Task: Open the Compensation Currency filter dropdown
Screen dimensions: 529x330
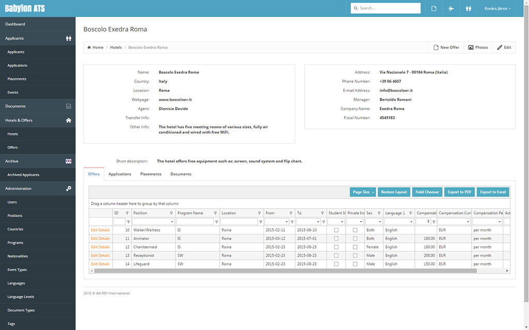Action: 468,222
